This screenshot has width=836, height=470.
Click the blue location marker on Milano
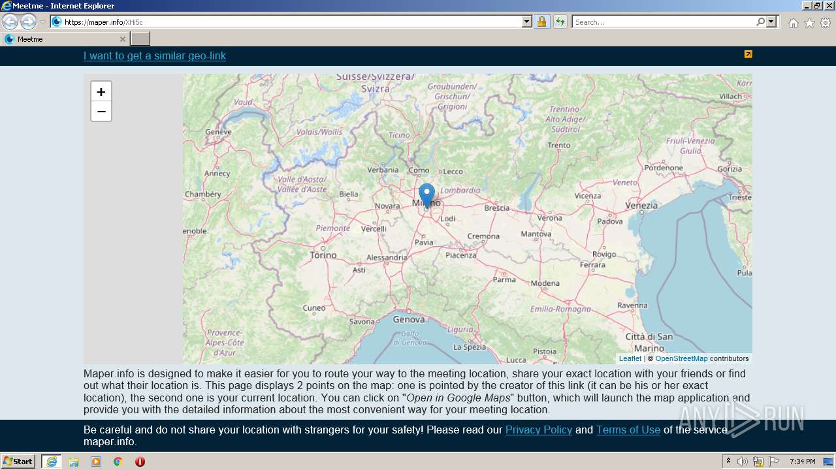pyautogui.click(x=426, y=196)
